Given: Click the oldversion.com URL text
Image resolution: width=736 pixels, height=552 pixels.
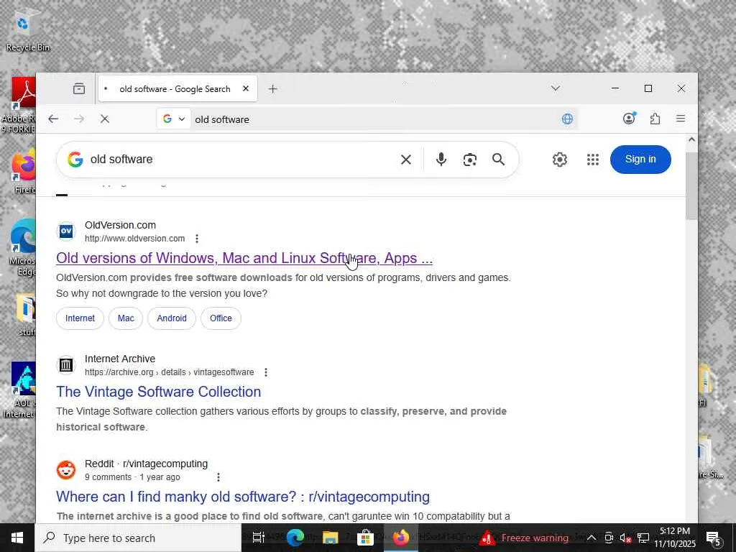Looking at the screenshot, I should click(x=134, y=239).
